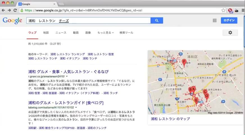This screenshot has height=135, width=245.
Task: Click inside the search query field
Action: coord(89,21)
